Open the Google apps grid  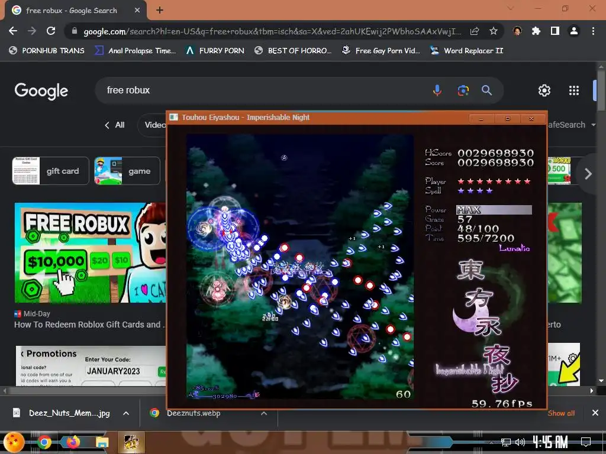tap(574, 90)
